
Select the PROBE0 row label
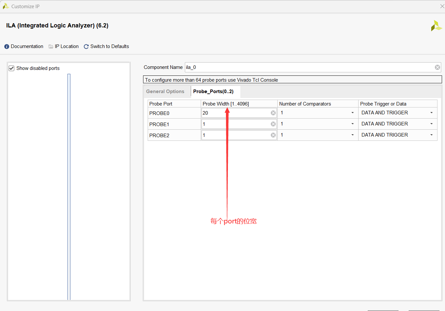pyautogui.click(x=159, y=113)
